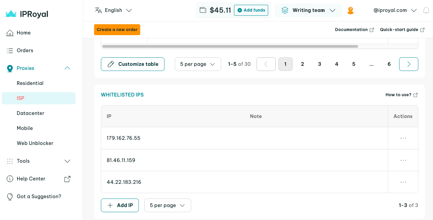This screenshot has width=433, height=220.
Task: Open the How to use? link
Action: tap(401, 95)
